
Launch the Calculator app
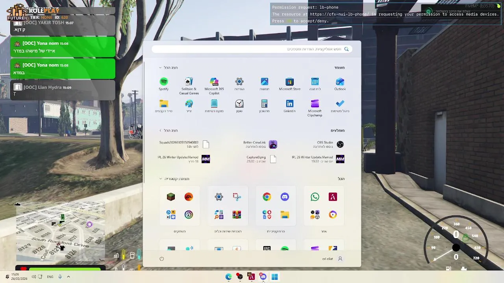(x=264, y=106)
